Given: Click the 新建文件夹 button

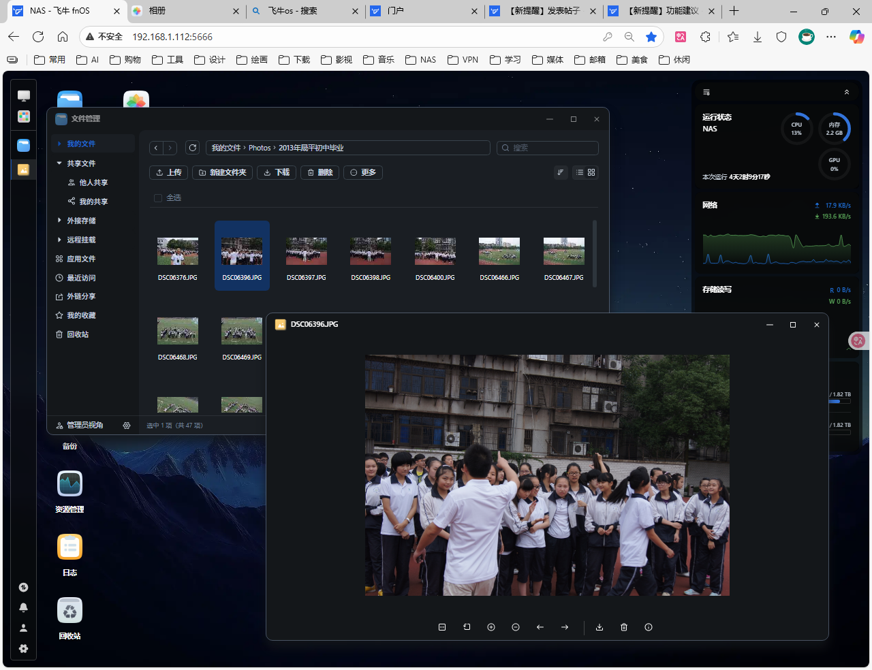Looking at the screenshot, I should [x=222, y=172].
